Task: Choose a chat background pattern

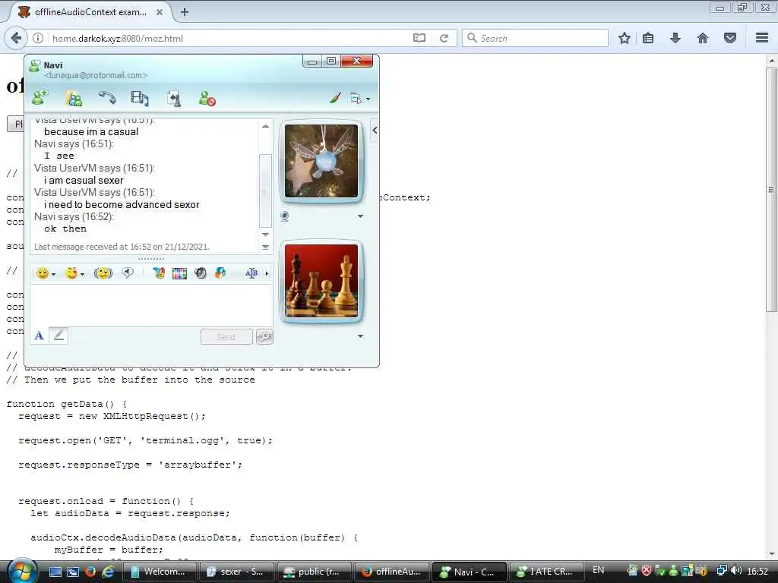Action: point(179,273)
